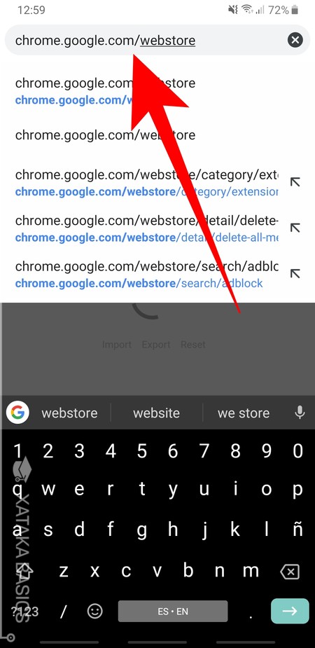The height and width of the screenshot is (648, 315).
Task: Switch to the ?123 symbols keyboard
Action: 24,611
